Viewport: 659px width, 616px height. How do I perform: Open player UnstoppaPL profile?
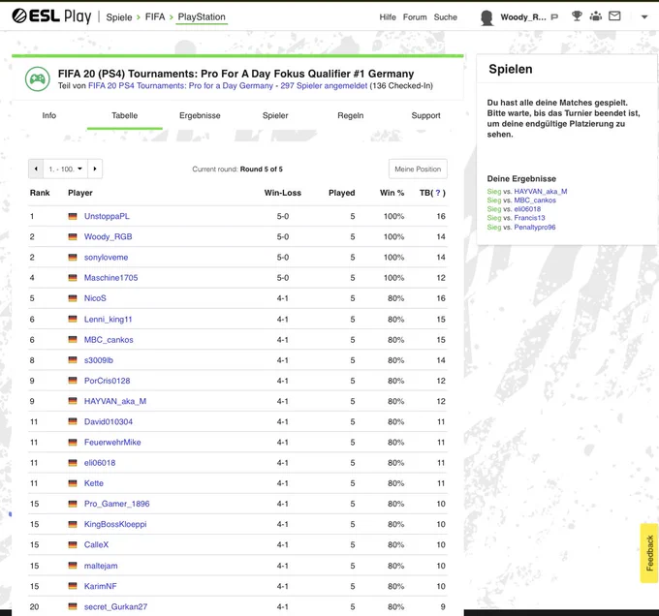coord(107,216)
